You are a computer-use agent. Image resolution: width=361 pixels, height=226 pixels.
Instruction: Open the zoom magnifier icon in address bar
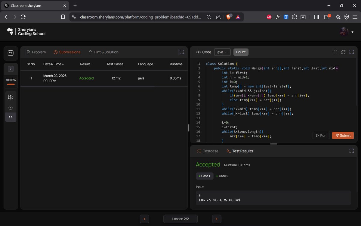pyautogui.click(x=209, y=17)
